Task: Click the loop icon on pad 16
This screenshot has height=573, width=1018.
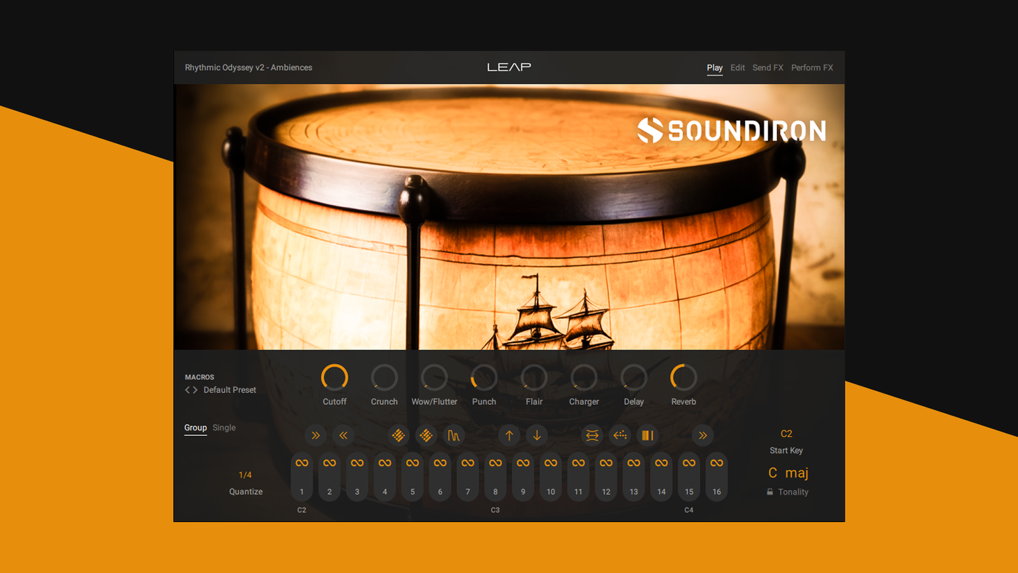Action: pos(717,463)
